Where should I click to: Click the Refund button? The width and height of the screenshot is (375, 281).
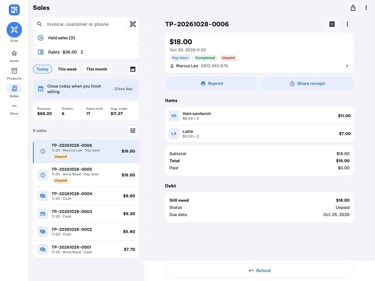tap(259, 271)
